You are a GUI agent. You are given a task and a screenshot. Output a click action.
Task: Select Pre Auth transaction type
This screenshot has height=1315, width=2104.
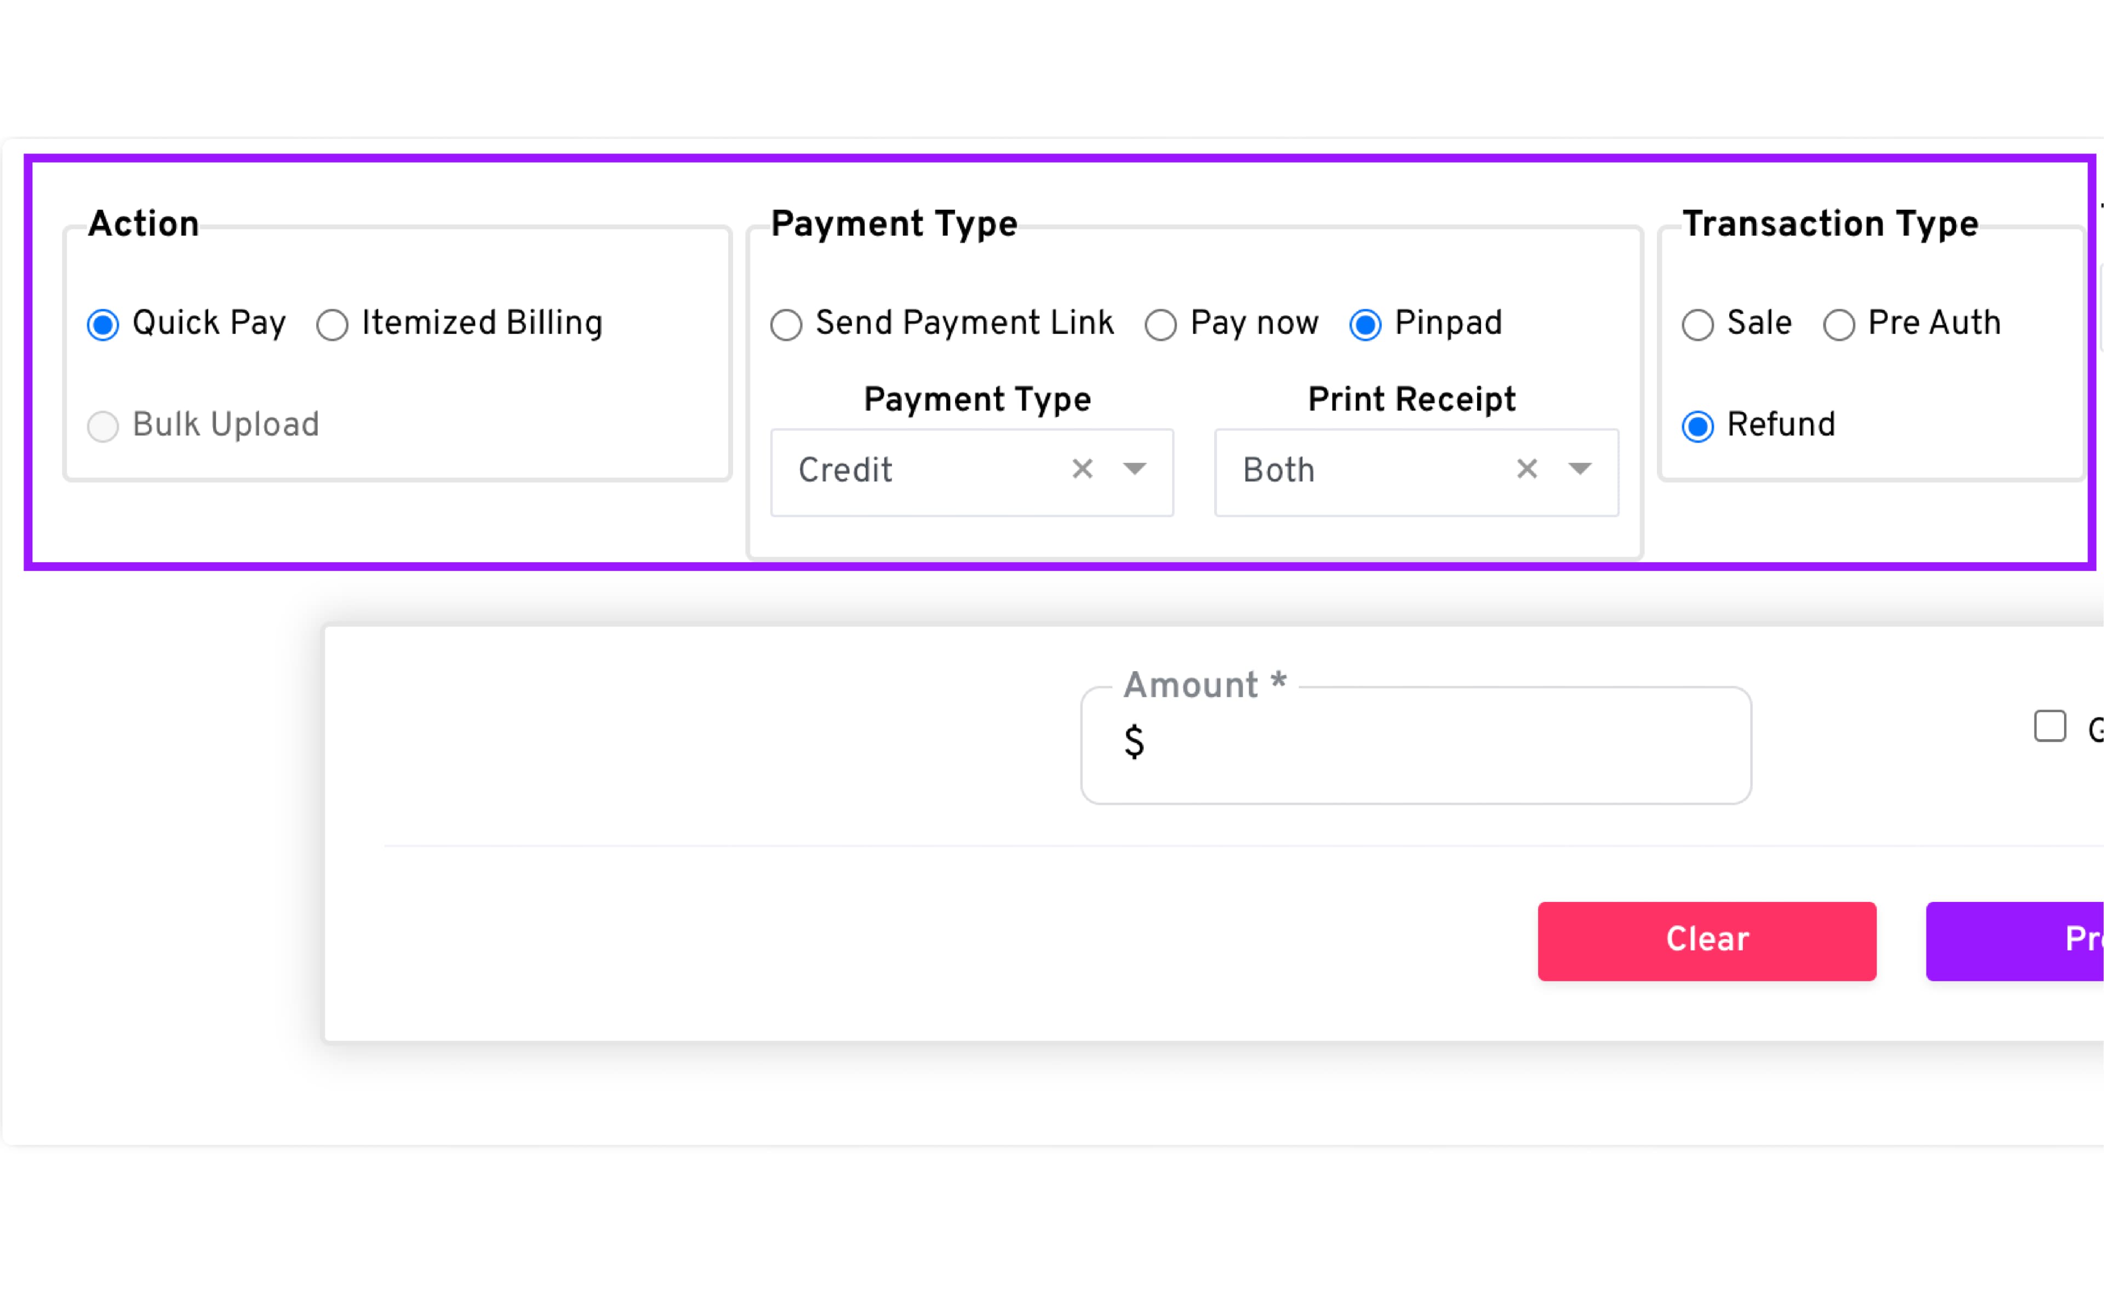pos(1839,325)
